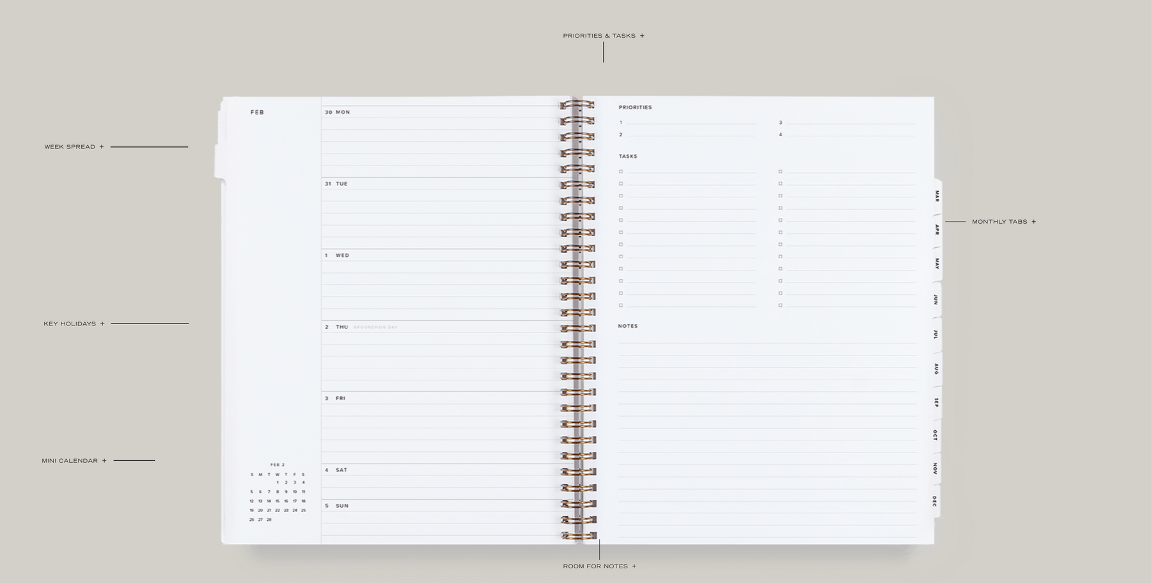Image resolution: width=1151 pixels, height=583 pixels.
Task: Expand the Week Spread hotspot label
Action: pos(74,147)
